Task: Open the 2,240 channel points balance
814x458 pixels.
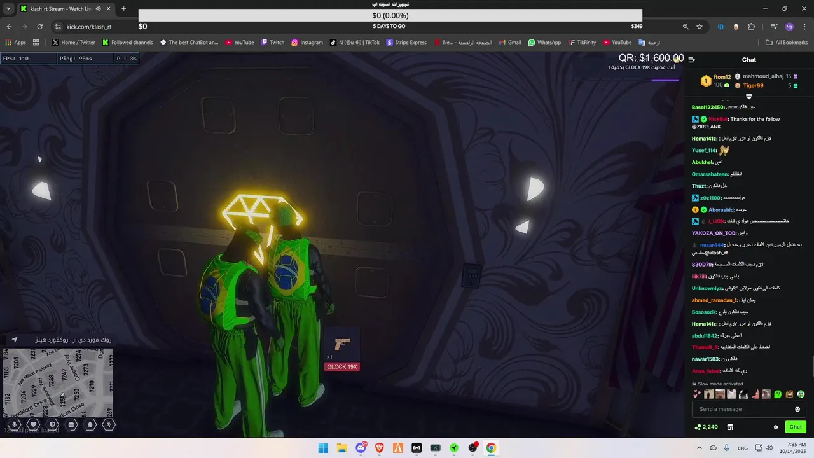Action: (707, 427)
